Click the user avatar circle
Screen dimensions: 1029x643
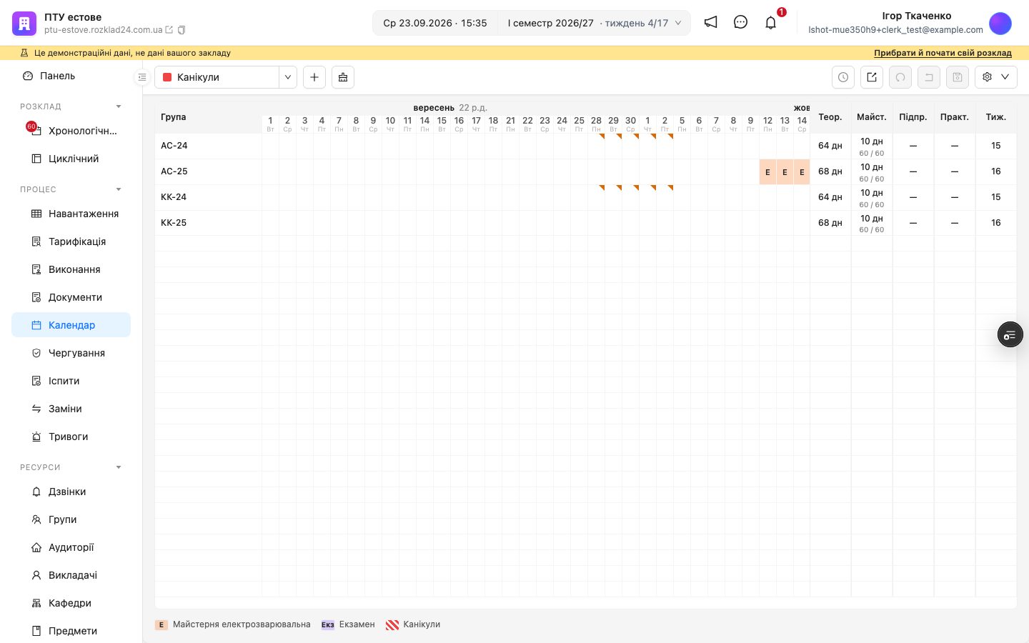(1000, 23)
